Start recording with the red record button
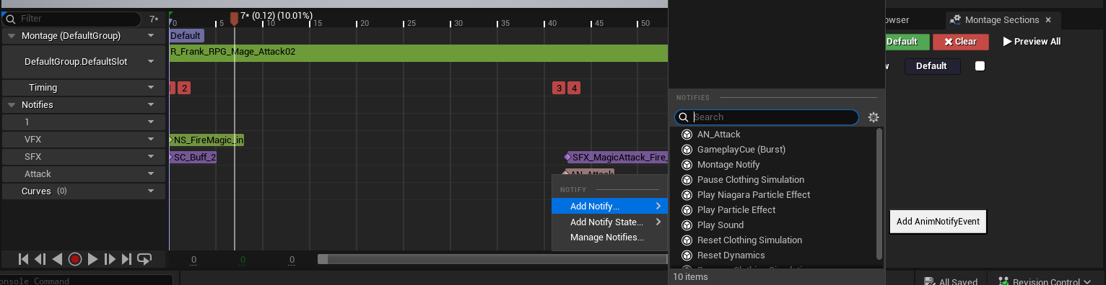 point(75,259)
